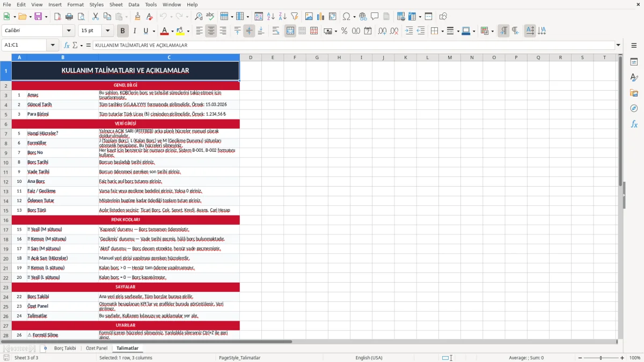Click PageStyle_Talimatlar in status bar
The width and height of the screenshot is (644, 362).
coord(239,358)
